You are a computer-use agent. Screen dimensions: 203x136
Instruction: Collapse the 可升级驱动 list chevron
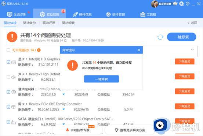coord(192,49)
